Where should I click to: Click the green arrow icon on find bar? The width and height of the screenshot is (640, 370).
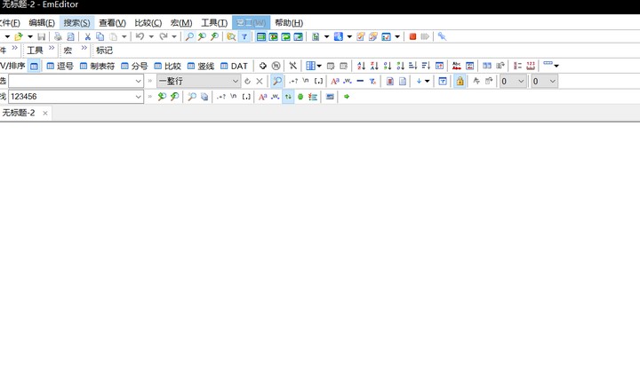click(347, 97)
